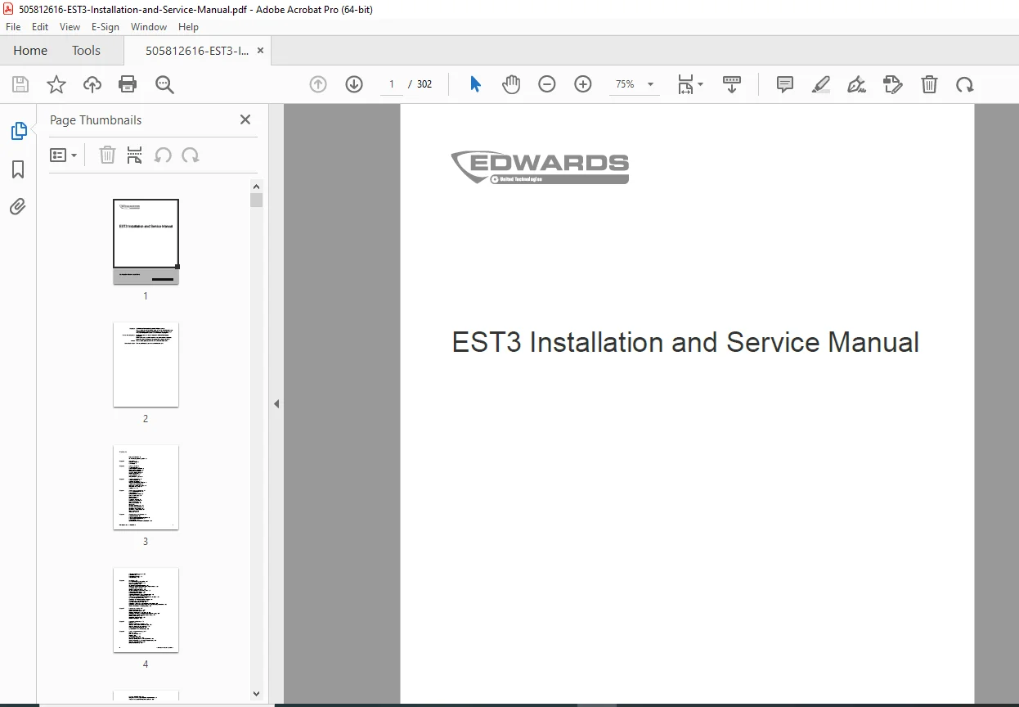Click thumbnails scrollbar down arrow
1019x707 pixels.
257,694
